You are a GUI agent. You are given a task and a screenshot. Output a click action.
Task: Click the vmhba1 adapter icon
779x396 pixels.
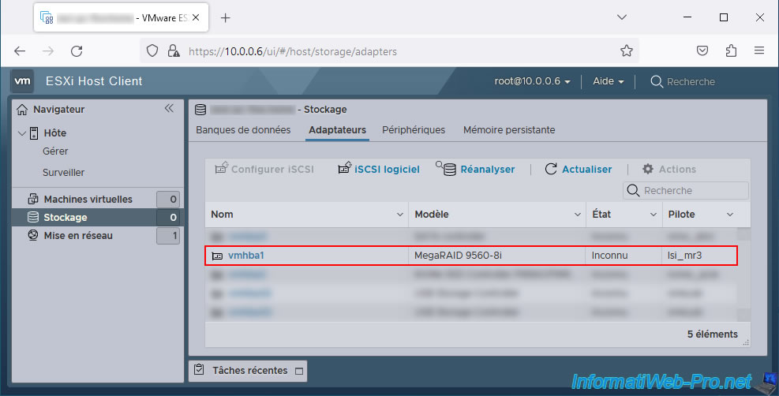pos(217,256)
